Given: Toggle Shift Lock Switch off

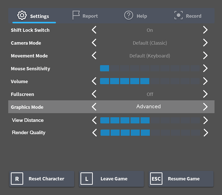Looking at the screenshot, I should 205,30.
